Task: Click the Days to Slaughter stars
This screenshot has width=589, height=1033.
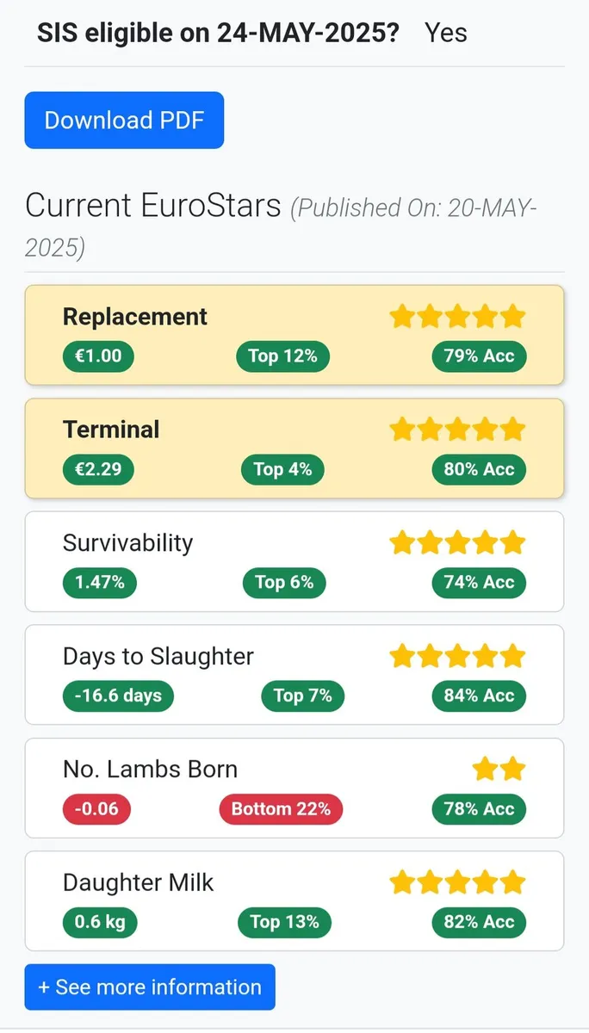Action: click(x=457, y=656)
